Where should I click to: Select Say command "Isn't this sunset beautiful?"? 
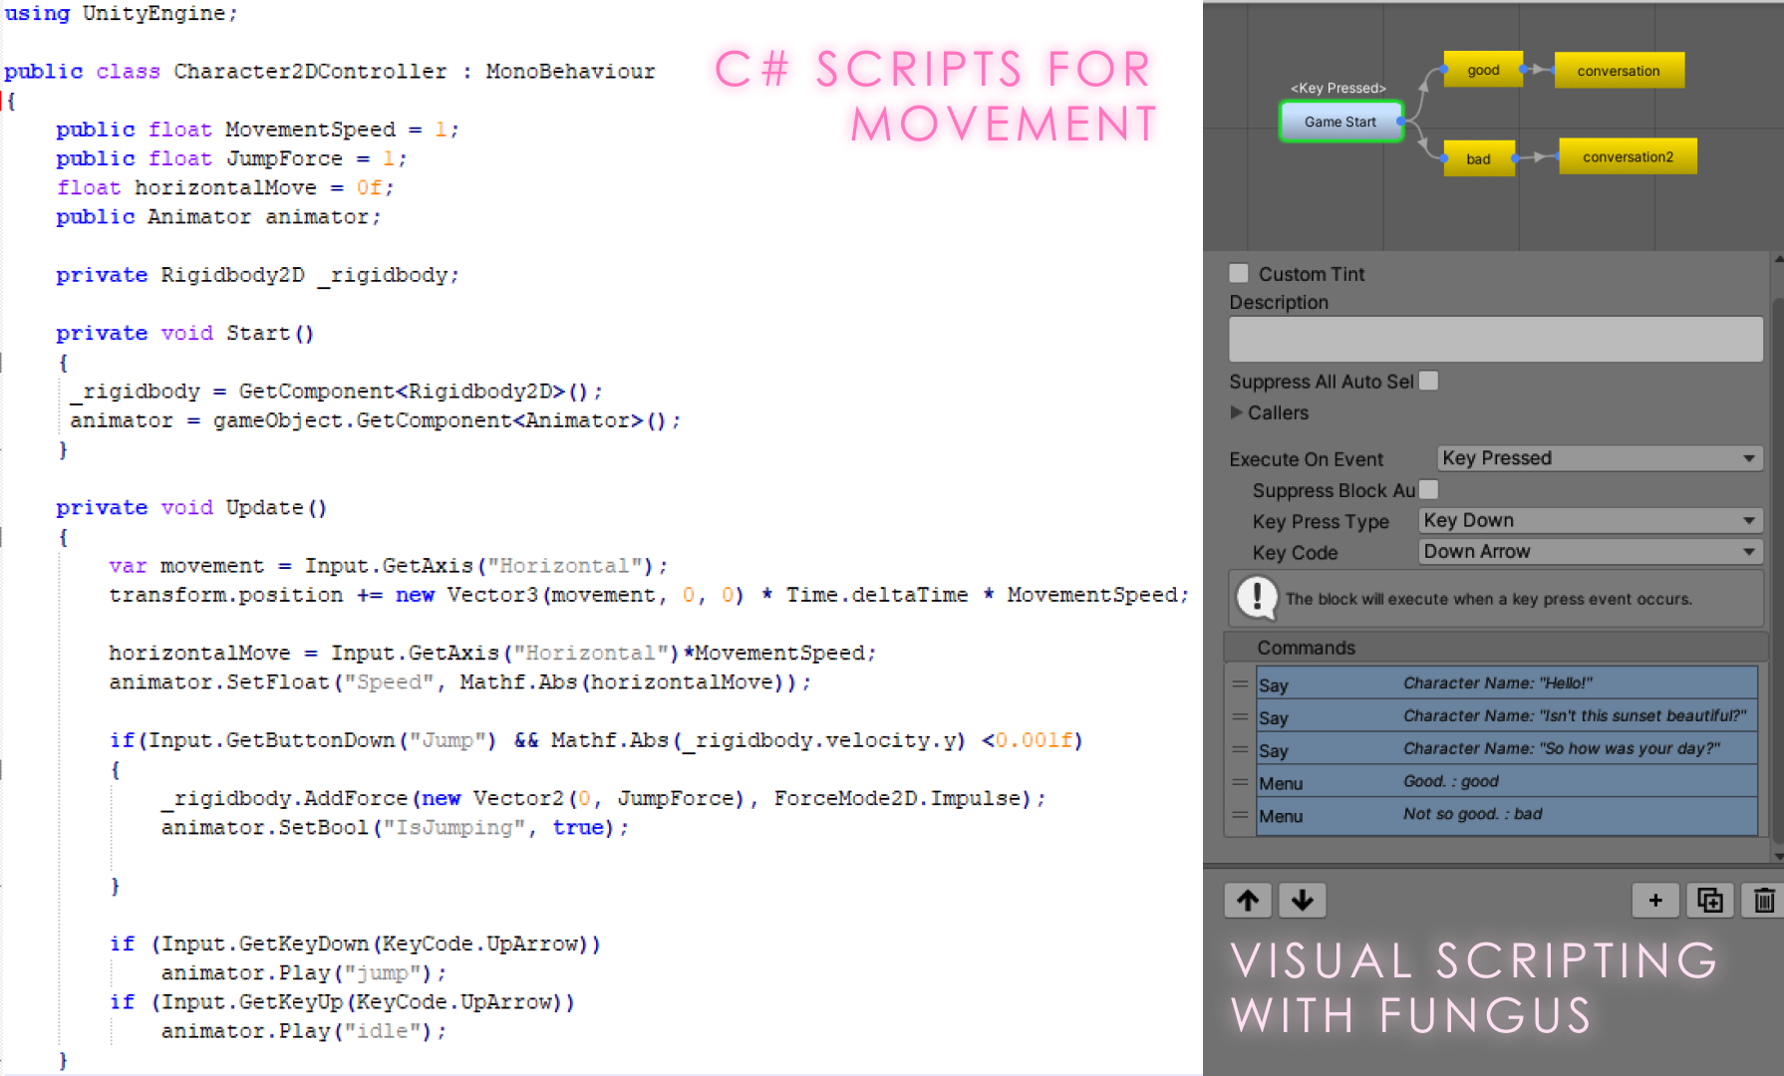[1506, 716]
